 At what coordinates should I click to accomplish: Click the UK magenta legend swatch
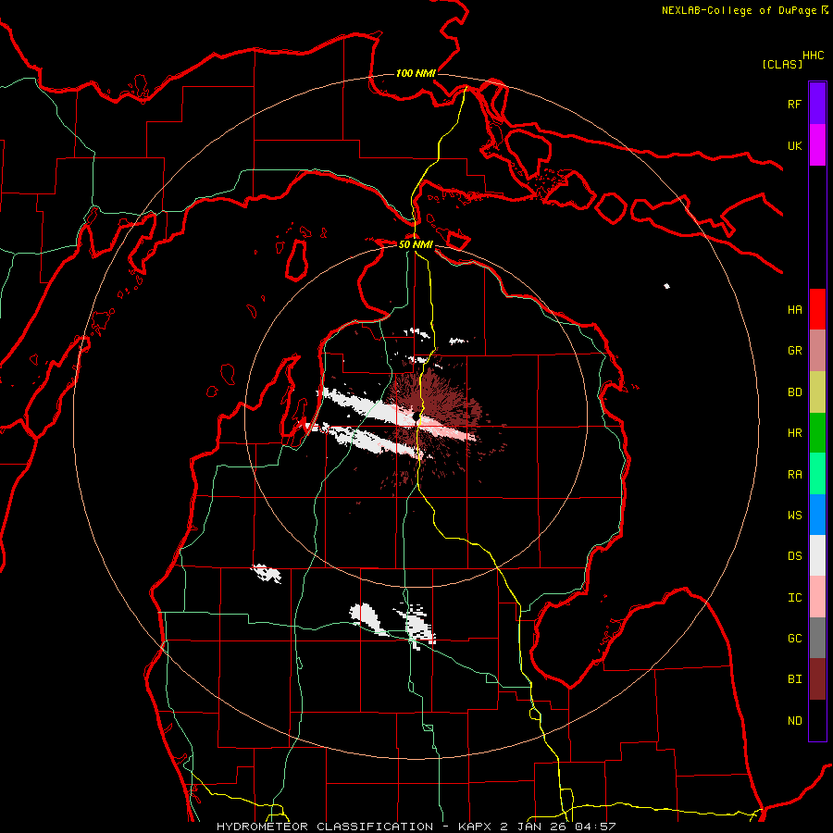click(x=817, y=145)
